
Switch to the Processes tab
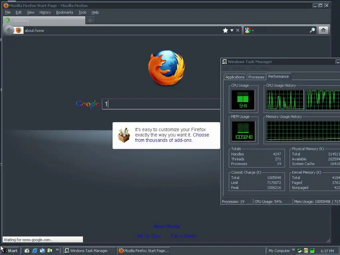click(x=256, y=77)
